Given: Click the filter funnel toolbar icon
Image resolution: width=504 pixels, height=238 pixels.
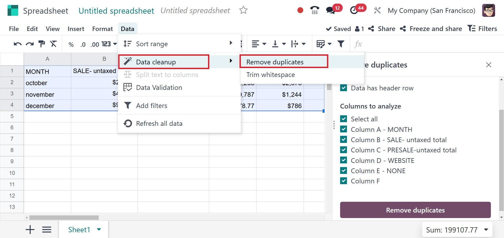Looking at the screenshot, I should pos(341,44).
